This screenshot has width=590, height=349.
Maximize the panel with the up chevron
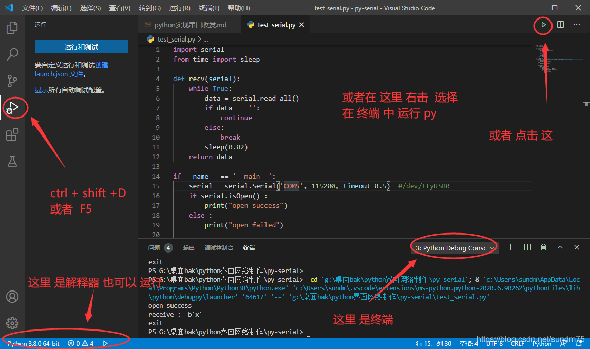tap(560, 247)
